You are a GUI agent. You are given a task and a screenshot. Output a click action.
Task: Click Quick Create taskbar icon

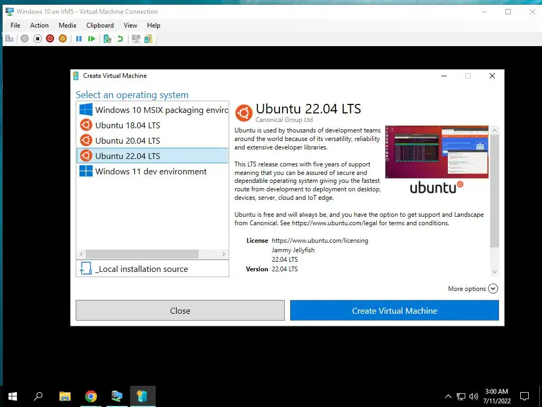[142, 396]
